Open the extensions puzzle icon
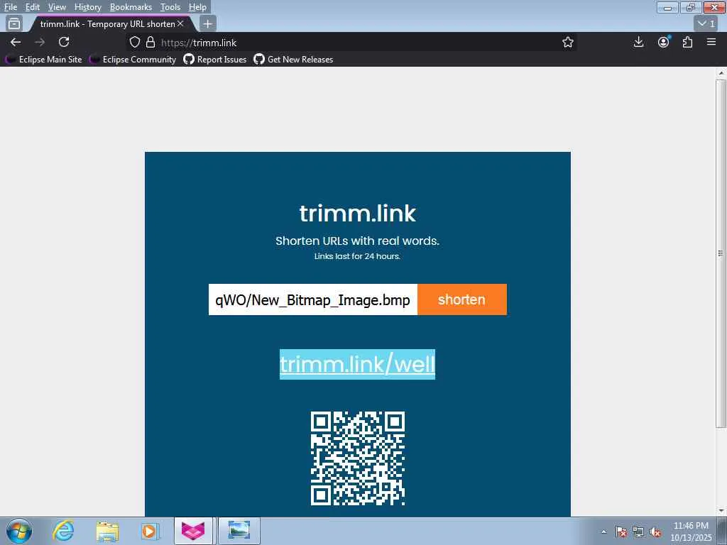 [687, 42]
